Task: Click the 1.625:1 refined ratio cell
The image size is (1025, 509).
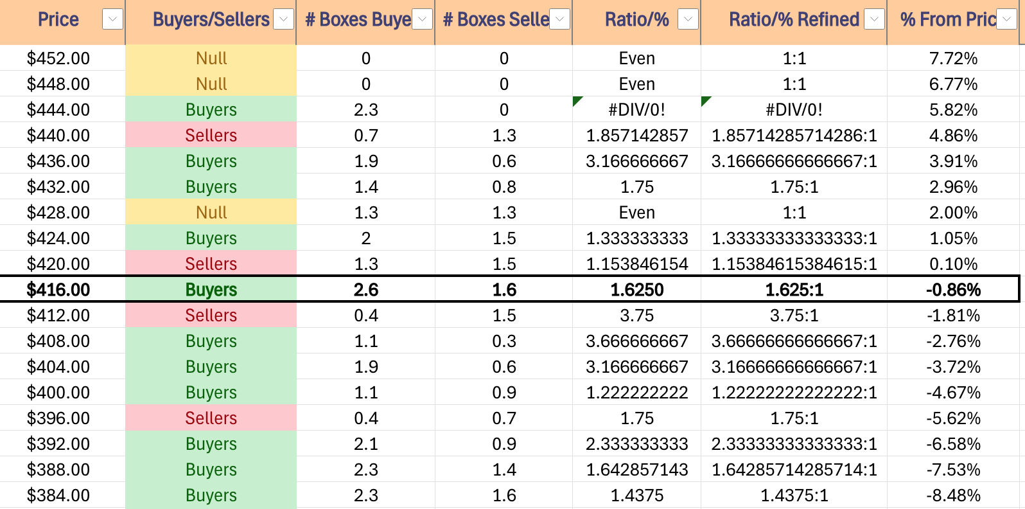Action: [794, 290]
